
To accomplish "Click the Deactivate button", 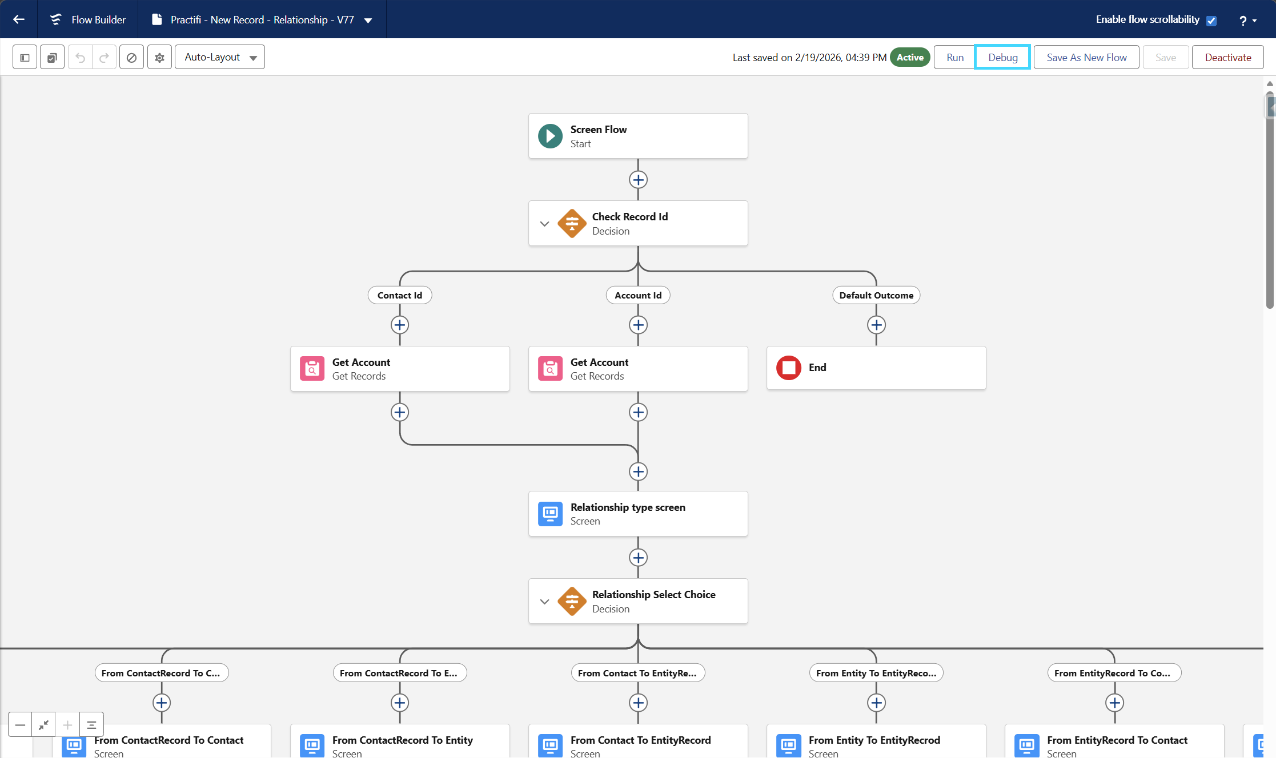I will pyautogui.click(x=1228, y=57).
